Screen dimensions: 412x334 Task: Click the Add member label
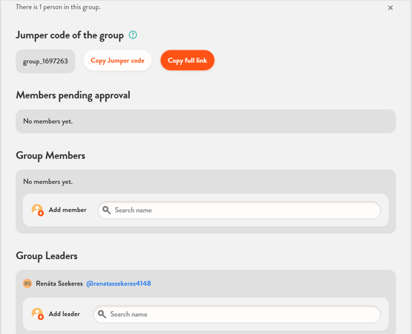[68, 210]
